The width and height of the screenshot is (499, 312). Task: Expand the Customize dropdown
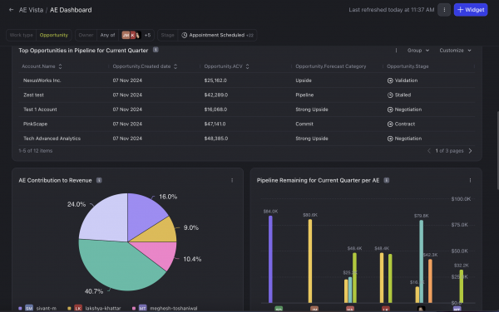(455, 50)
